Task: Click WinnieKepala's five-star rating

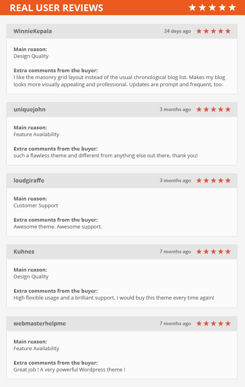Action: (x=214, y=31)
